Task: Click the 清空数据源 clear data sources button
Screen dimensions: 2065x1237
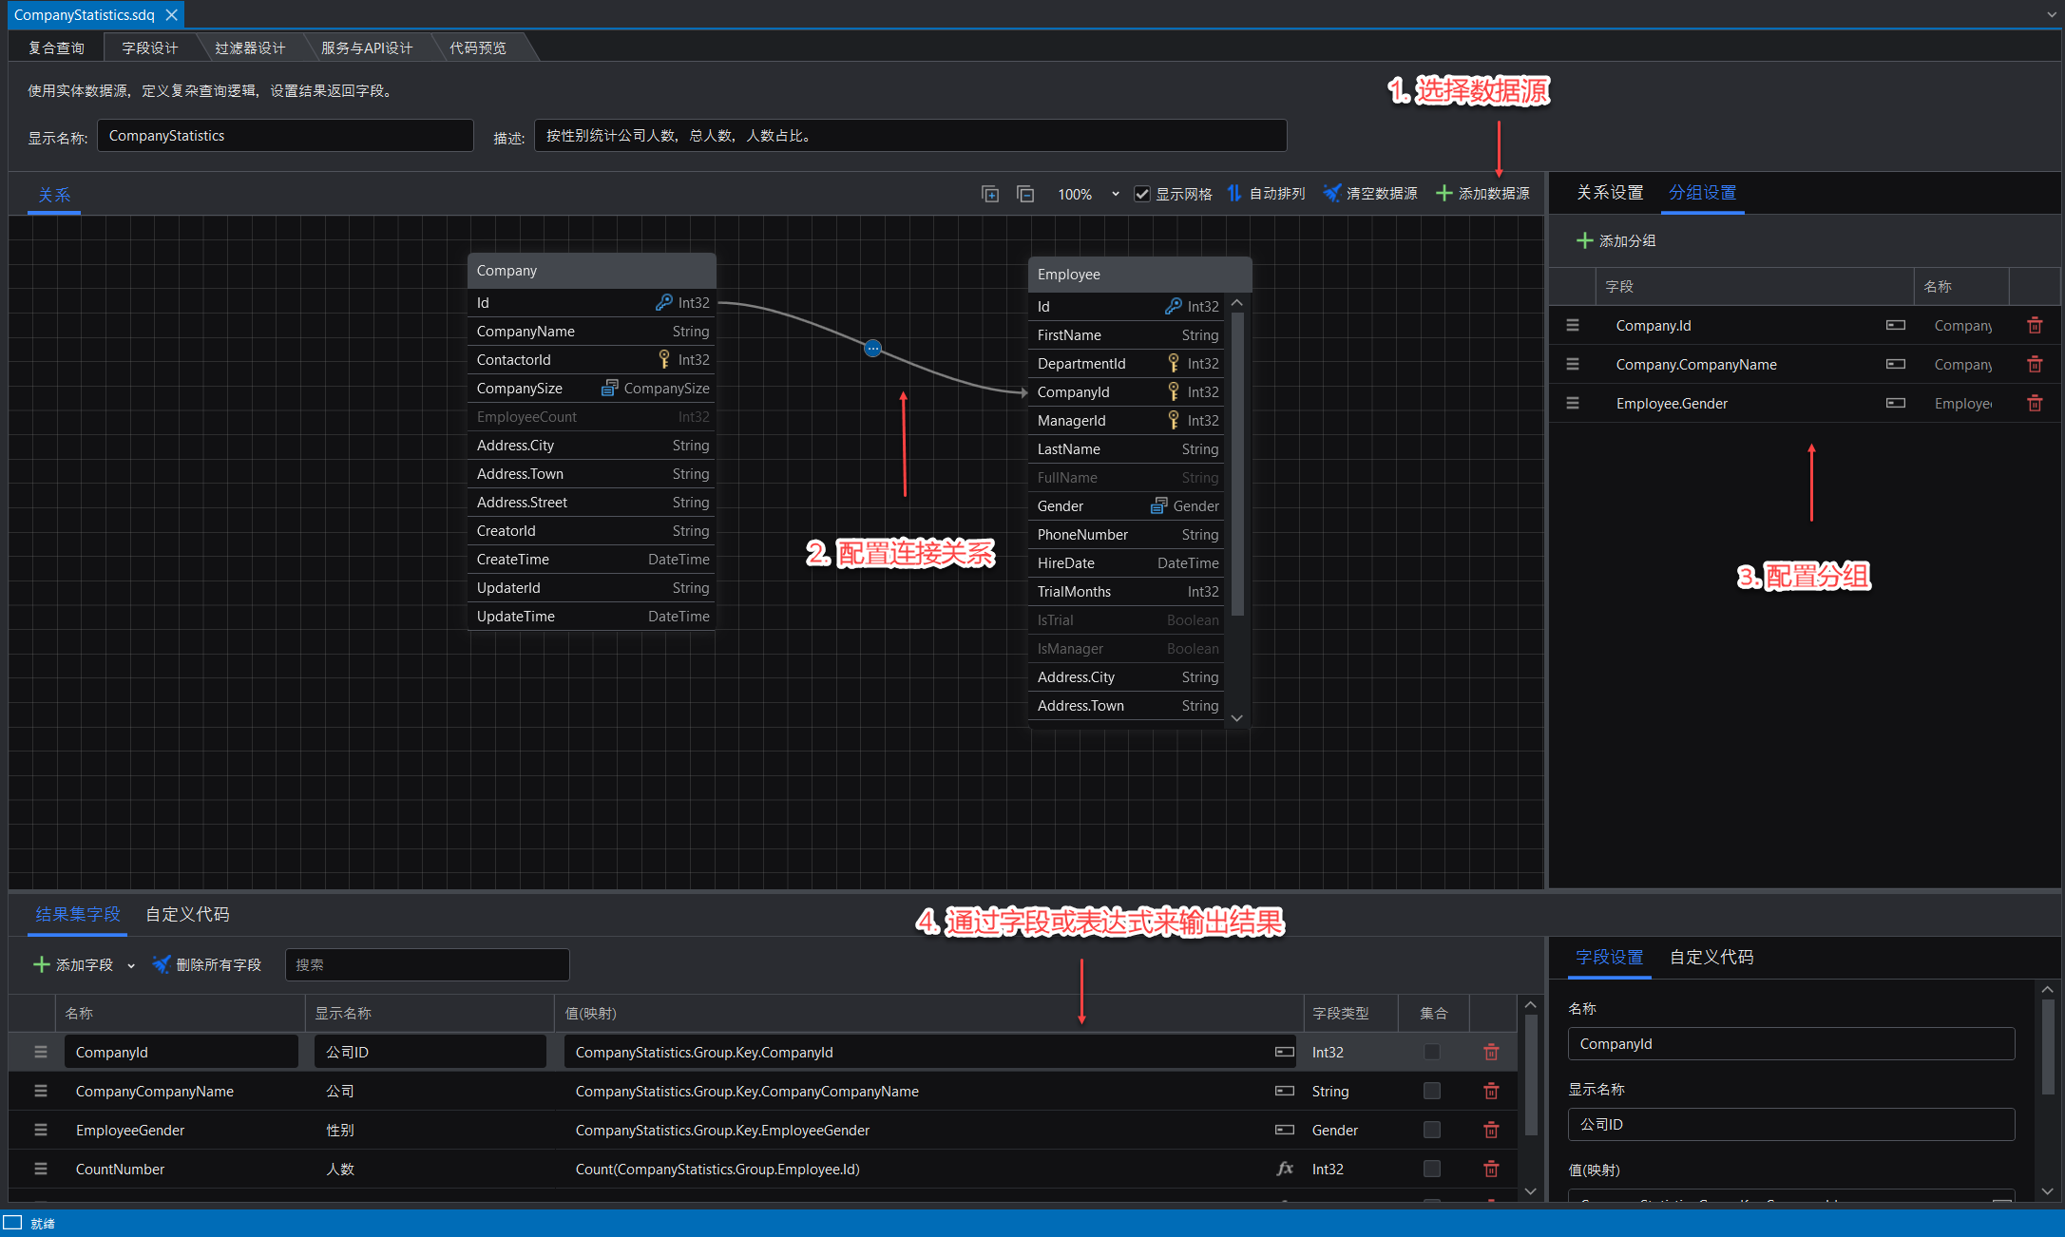Action: tap(1370, 194)
